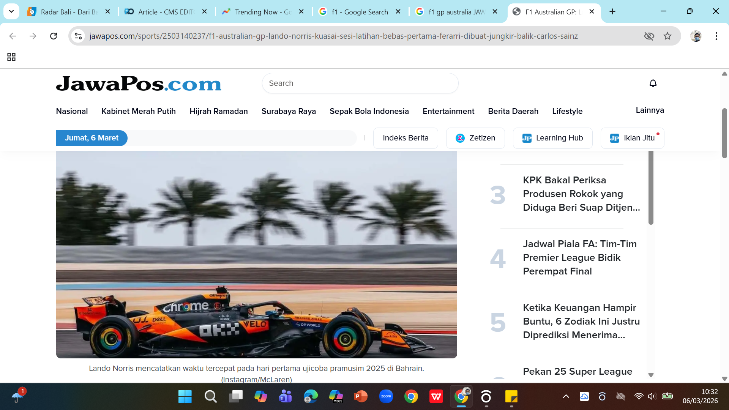
Task: Open the tab search dropdown arrow
Action: point(11,11)
